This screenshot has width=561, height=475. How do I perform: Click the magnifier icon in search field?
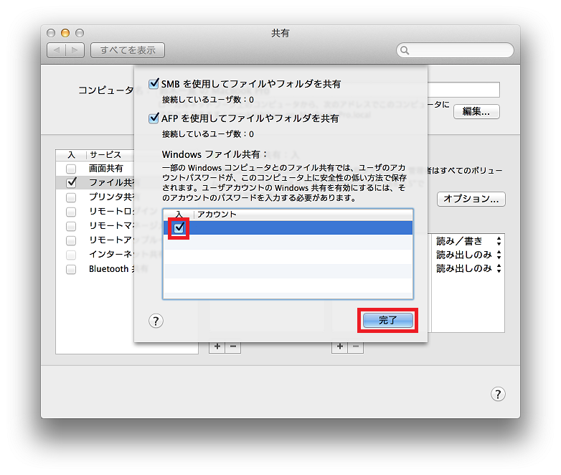pos(405,50)
